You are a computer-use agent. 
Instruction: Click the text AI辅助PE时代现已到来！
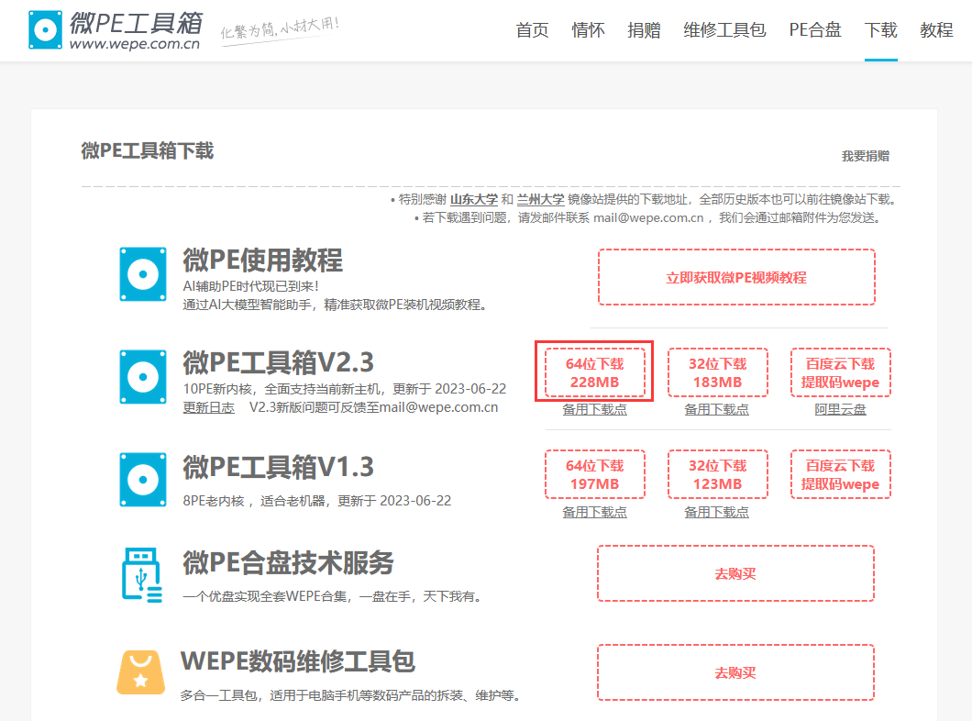[251, 286]
